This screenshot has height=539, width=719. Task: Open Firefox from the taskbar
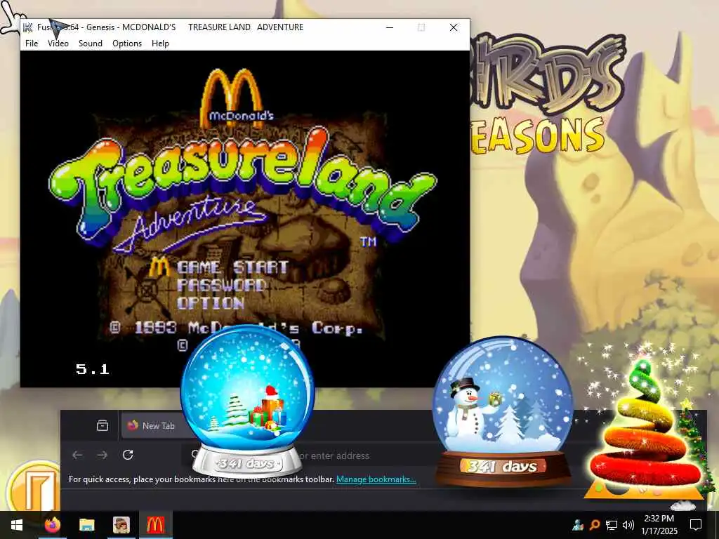tap(52, 525)
